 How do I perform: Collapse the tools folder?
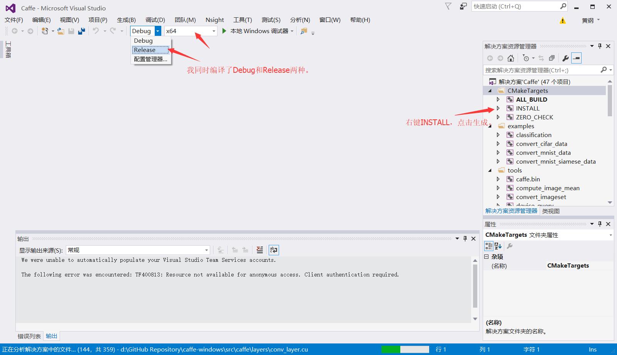pos(490,170)
